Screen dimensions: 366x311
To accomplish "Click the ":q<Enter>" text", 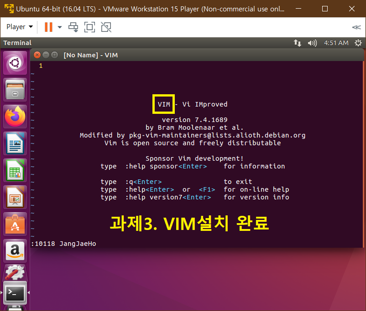I will pyautogui.click(x=144, y=182).
